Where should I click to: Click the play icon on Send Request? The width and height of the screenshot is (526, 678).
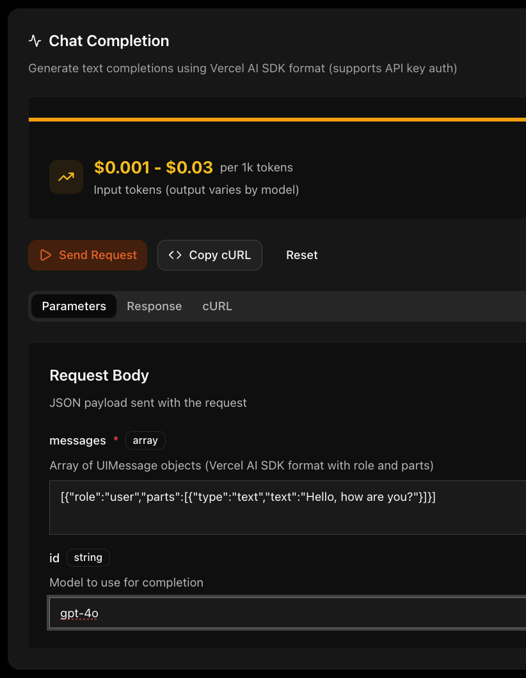tap(45, 255)
